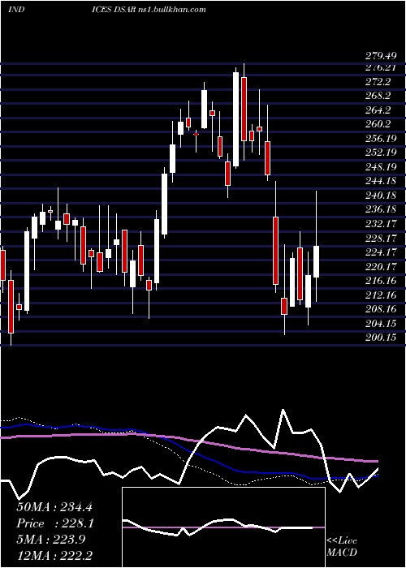Click the latest white candlestick at chart end
The image size is (406, 568).
(316, 261)
